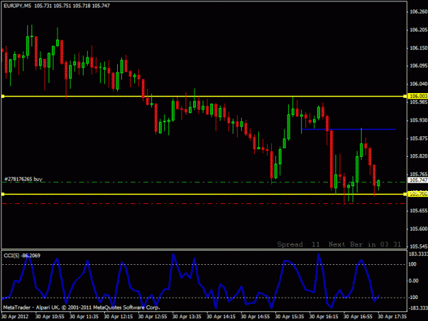Click the 106.150 price scale value
Image resolution: width=428 pixels, height=321 pixels.
[x=418, y=48]
